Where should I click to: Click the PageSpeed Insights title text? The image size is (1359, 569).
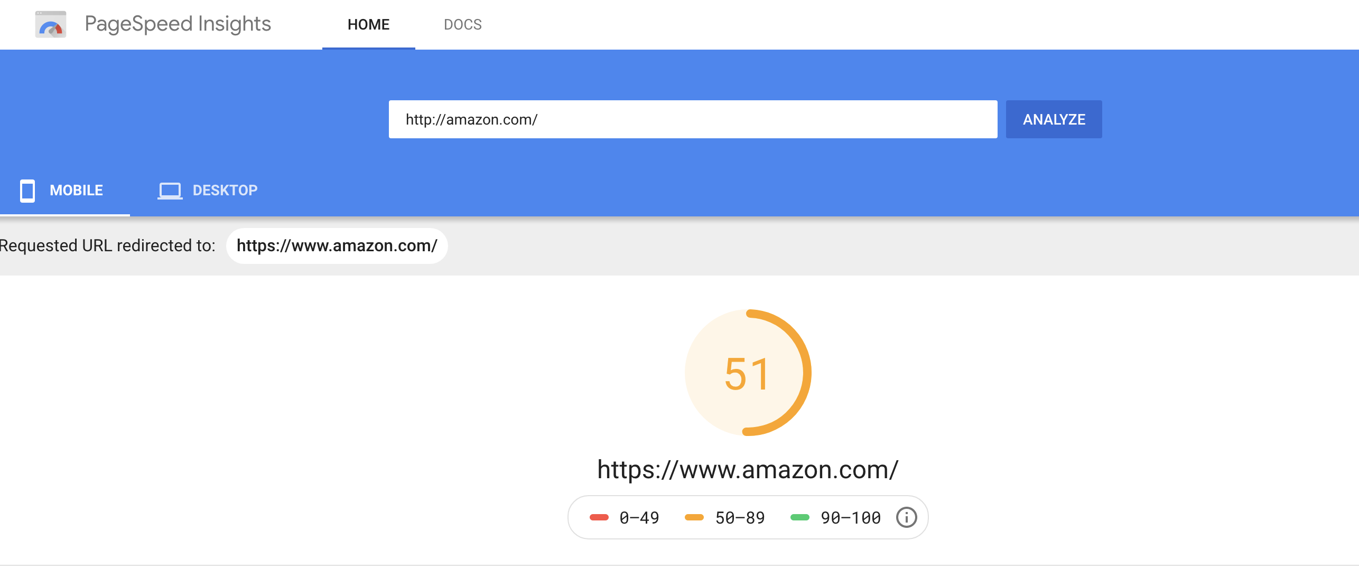178,24
